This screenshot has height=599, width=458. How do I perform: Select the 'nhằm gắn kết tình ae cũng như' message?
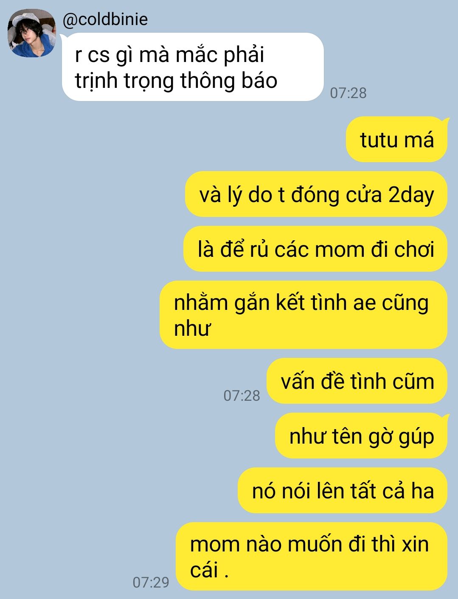(x=303, y=315)
